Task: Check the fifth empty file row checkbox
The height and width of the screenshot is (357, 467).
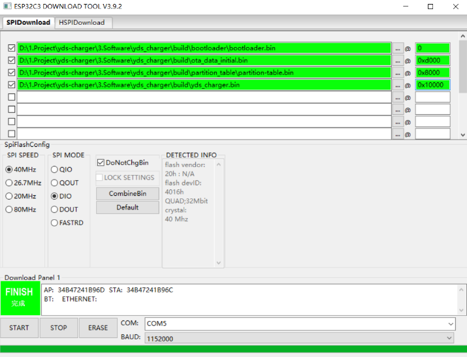Action: 12,97
